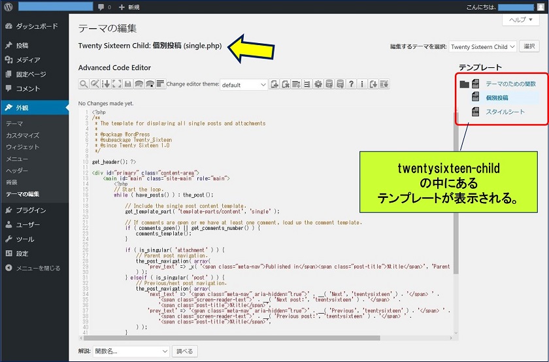Go to テーマの編集 submenu

(x=22, y=194)
